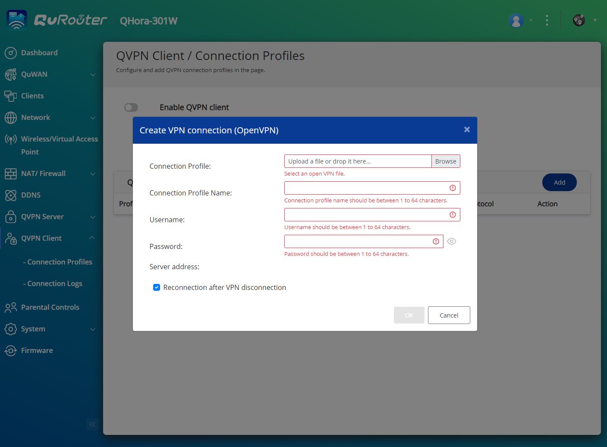Click the Connection Profile Name input field

pyautogui.click(x=372, y=188)
